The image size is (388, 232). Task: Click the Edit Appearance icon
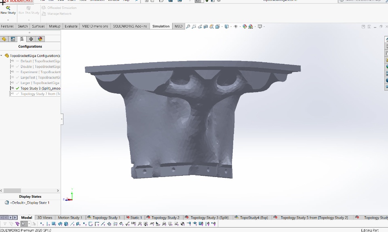(245, 26)
